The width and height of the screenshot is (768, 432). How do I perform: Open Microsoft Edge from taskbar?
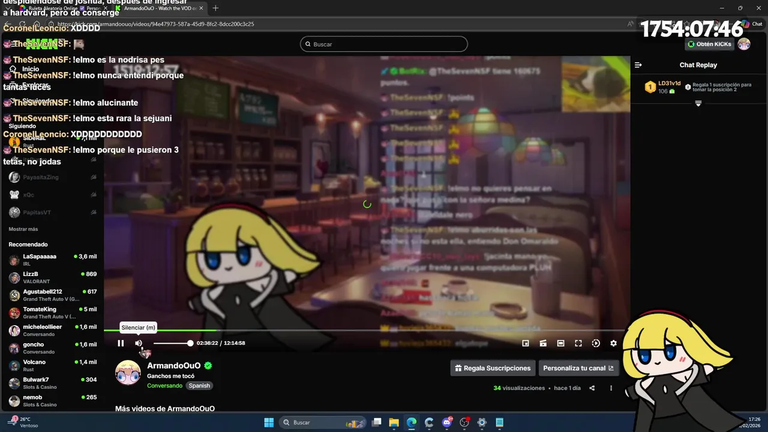click(412, 422)
